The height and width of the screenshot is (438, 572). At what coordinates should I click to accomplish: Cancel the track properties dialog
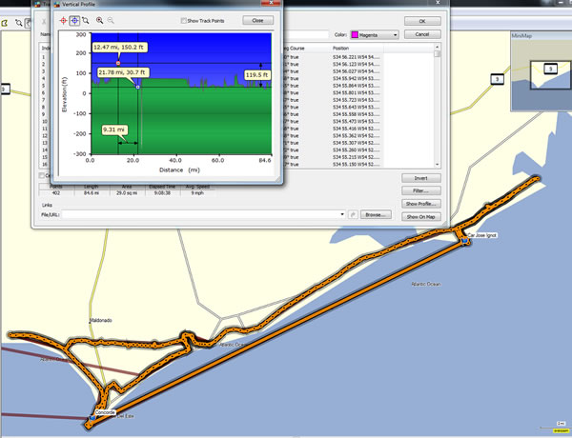point(422,34)
